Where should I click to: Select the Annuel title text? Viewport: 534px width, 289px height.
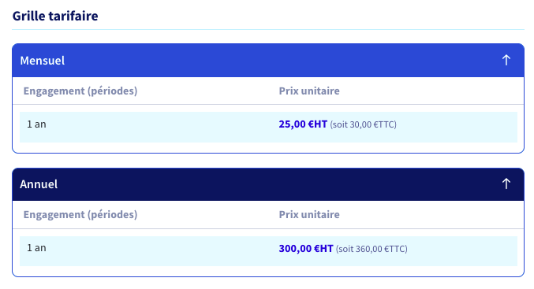[x=39, y=184]
